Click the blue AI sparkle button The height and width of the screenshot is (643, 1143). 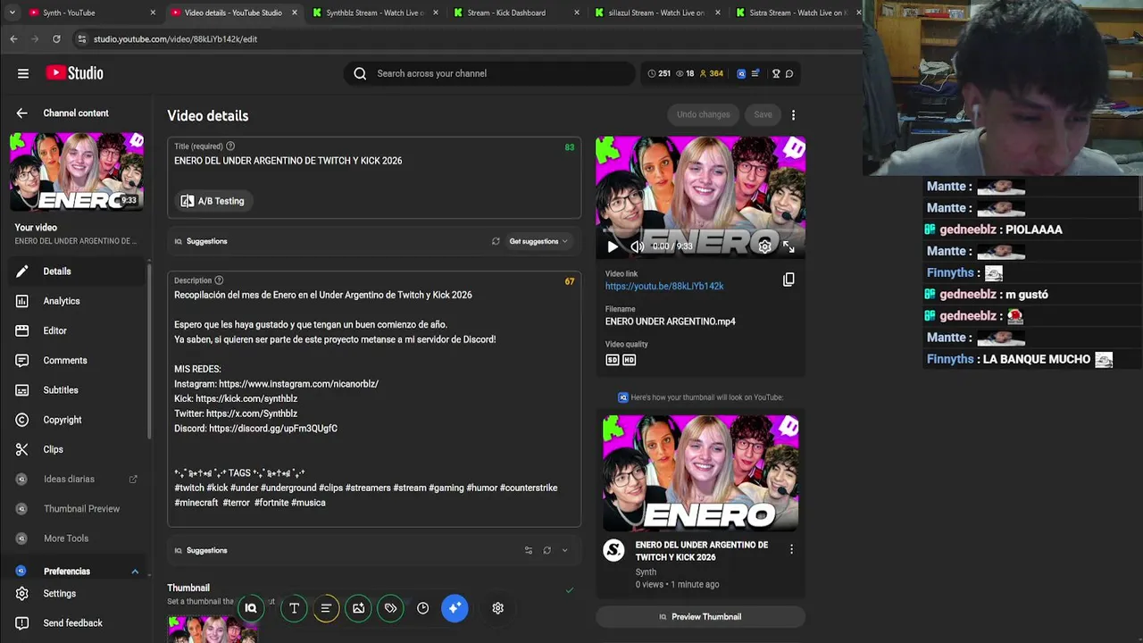[455, 608]
